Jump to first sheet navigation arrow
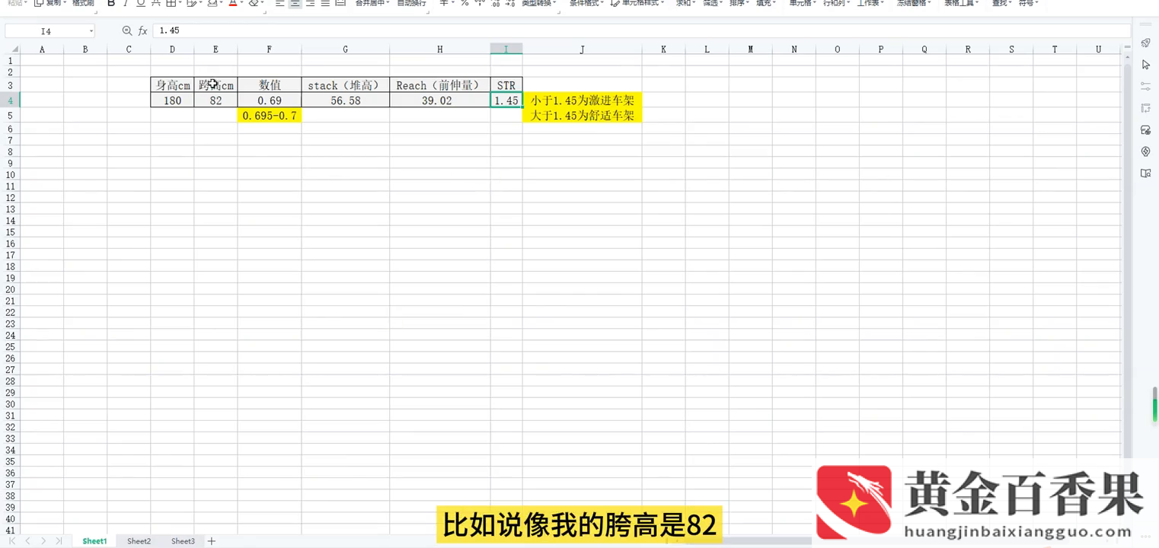Screen dimensions: 1159x548 click(x=12, y=541)
